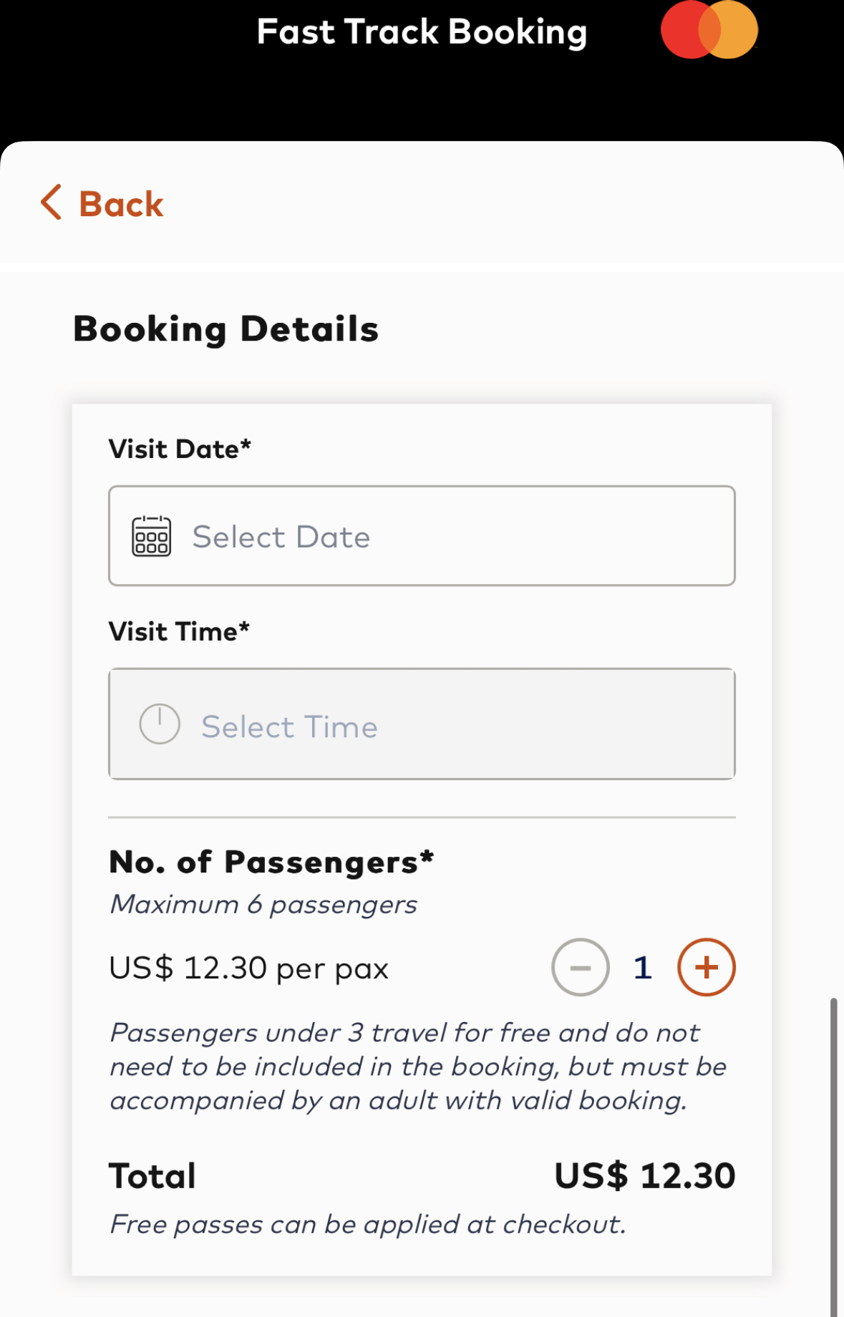Click the Back link
The width and height of the screenshot is (844, 1317).
coord(120,204)
